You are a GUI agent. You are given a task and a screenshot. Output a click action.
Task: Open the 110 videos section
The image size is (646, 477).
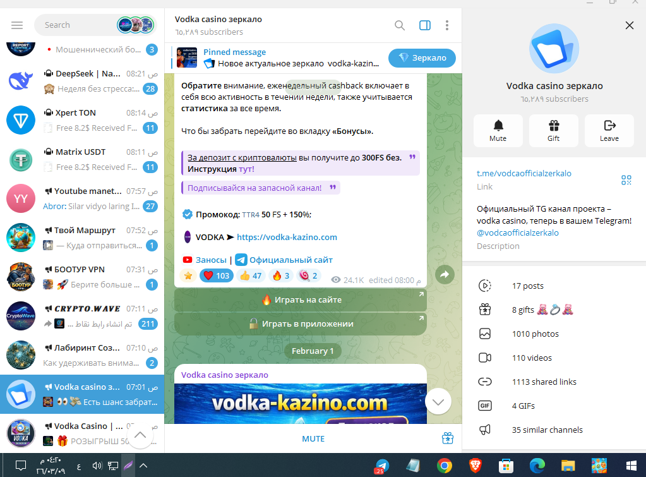(554, 358)
